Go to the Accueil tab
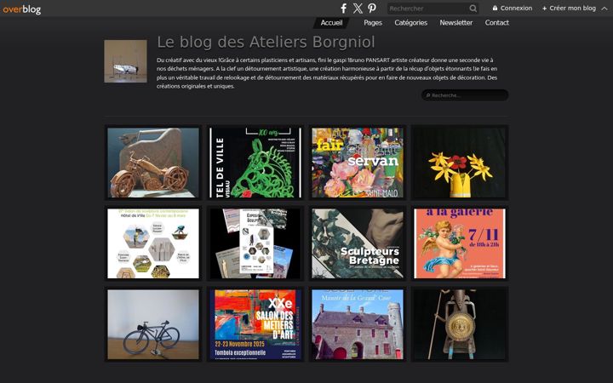 [331, 23]
